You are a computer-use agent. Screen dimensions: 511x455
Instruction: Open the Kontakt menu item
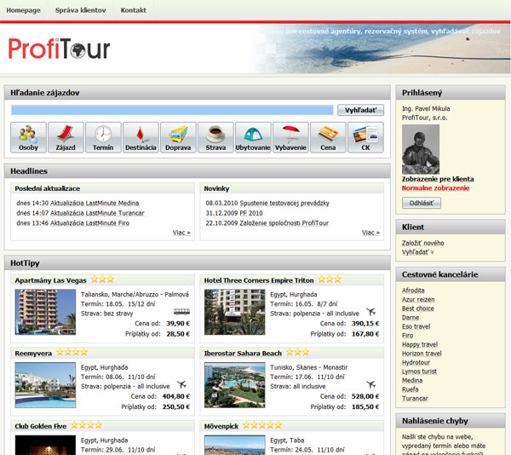pyautogui.click(x=134, y=10)
